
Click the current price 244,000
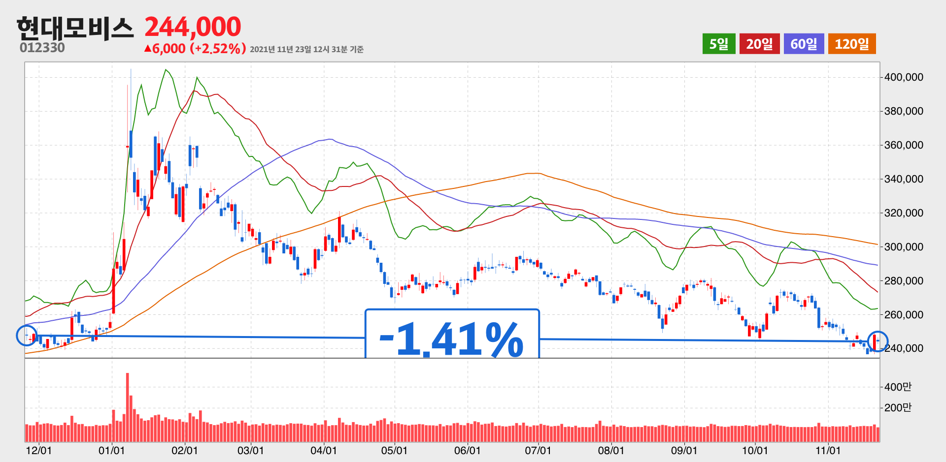click(x=193, y=27)
